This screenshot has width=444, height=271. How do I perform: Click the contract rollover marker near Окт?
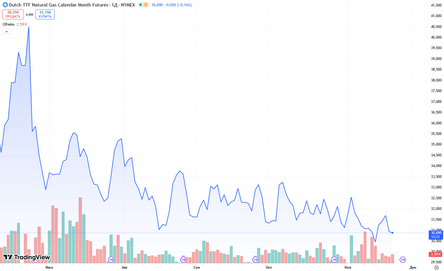click(255, 260)
